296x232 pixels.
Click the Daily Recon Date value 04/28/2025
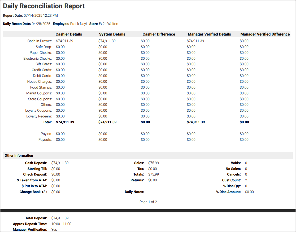41,24
